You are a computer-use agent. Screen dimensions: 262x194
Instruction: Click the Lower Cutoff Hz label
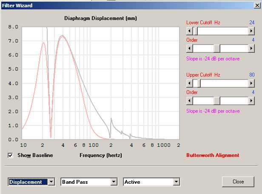coord(203,23)
